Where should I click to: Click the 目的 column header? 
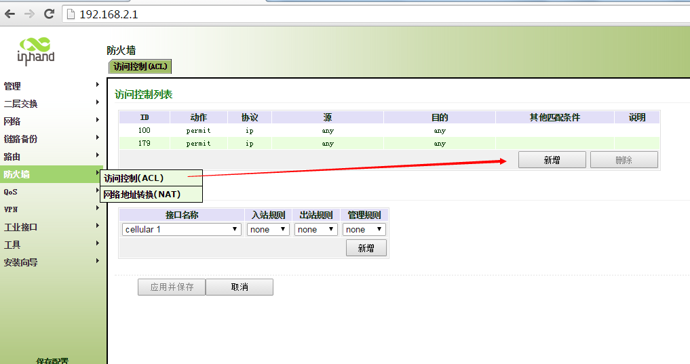pos(440,117)
